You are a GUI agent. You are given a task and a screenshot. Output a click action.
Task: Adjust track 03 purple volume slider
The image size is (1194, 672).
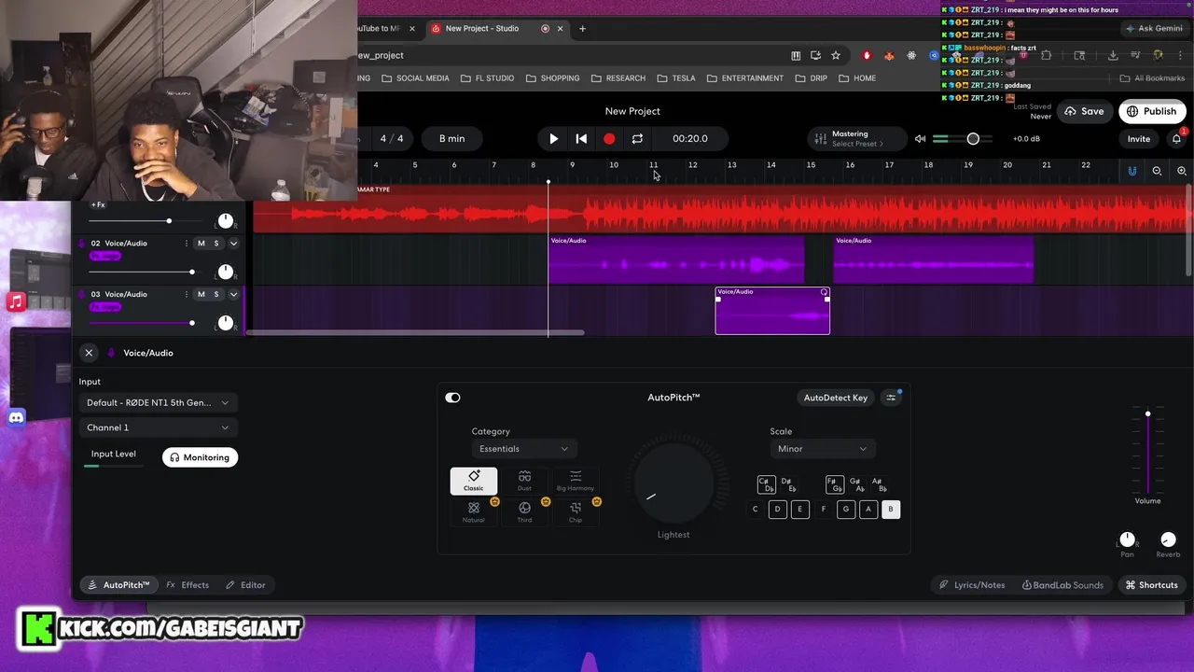(192, 323)
